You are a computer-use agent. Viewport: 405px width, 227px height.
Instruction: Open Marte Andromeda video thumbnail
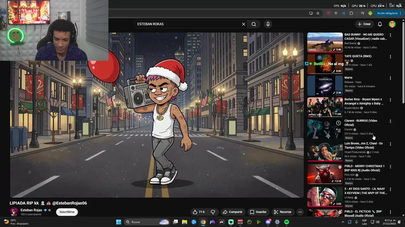(325, 85)
